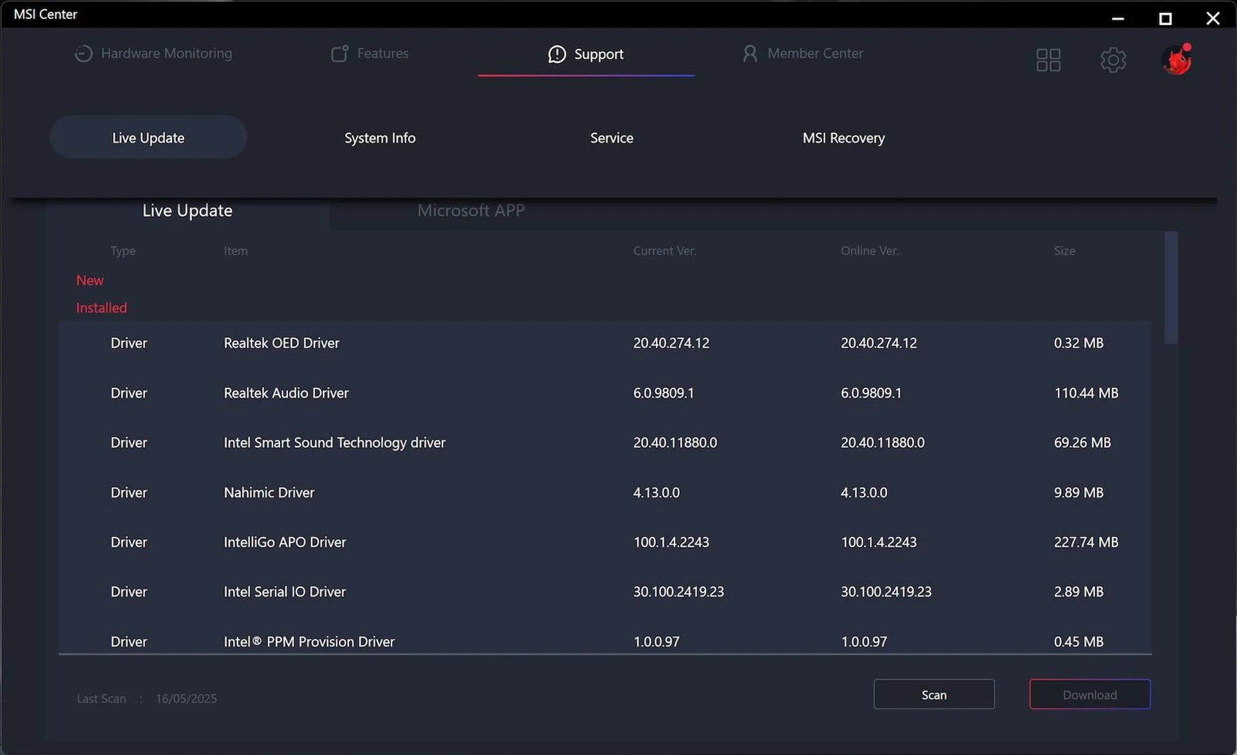The height and width of the screenshot is (755, 1237).
Task: Open the settings gear icon
Action: [1113, 60]
